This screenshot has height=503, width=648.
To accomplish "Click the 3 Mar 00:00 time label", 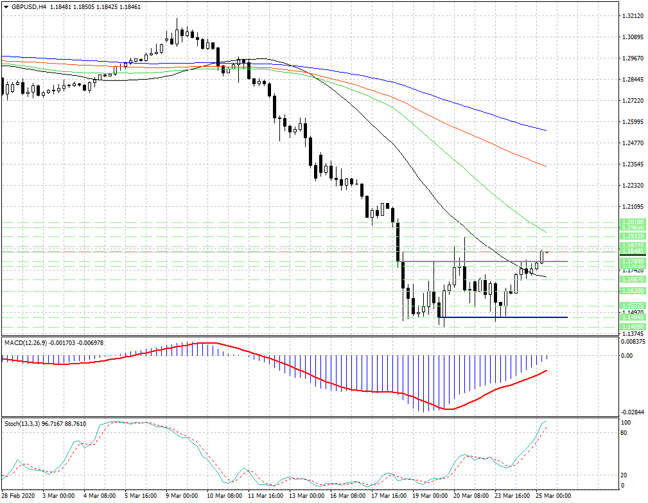I will (58, 495).
